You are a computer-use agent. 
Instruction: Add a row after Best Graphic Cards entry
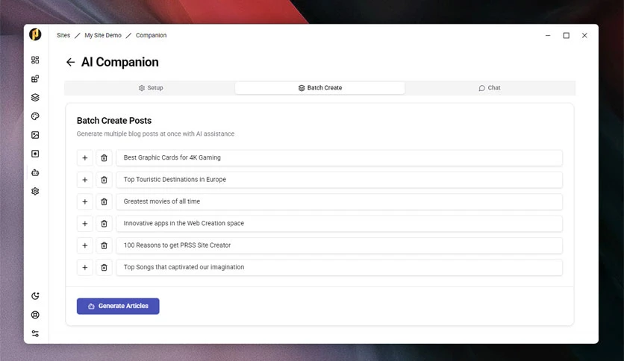[x=85, y=158]
